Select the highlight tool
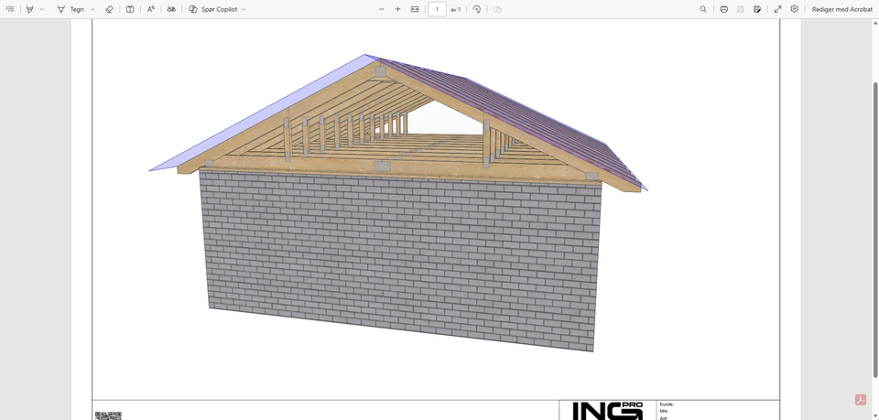The image size is (879, 420). [30, 9]
